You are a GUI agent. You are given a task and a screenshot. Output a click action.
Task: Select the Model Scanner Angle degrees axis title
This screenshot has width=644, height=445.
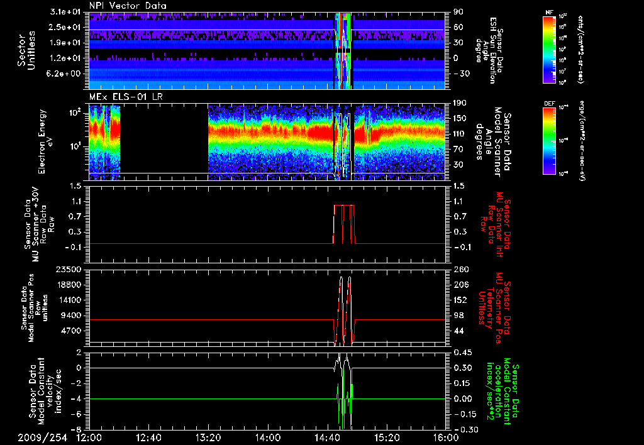(493, 141)
